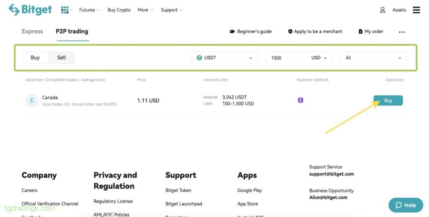Open the Regulatory License link

point(113,201)
